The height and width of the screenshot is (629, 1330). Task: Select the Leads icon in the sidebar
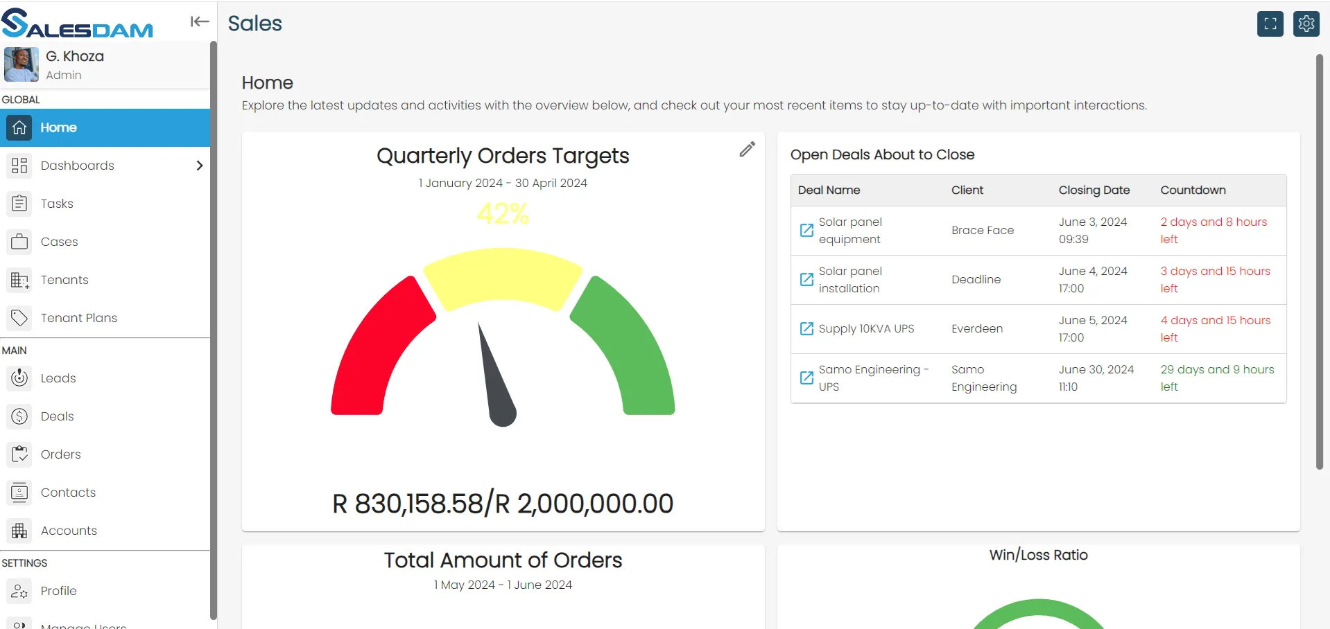(19, 378)
